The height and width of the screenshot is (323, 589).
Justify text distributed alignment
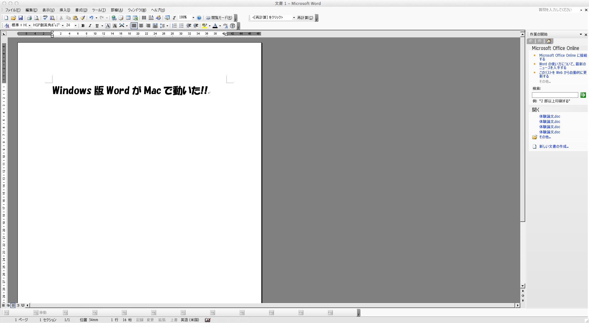pos(155,26)
